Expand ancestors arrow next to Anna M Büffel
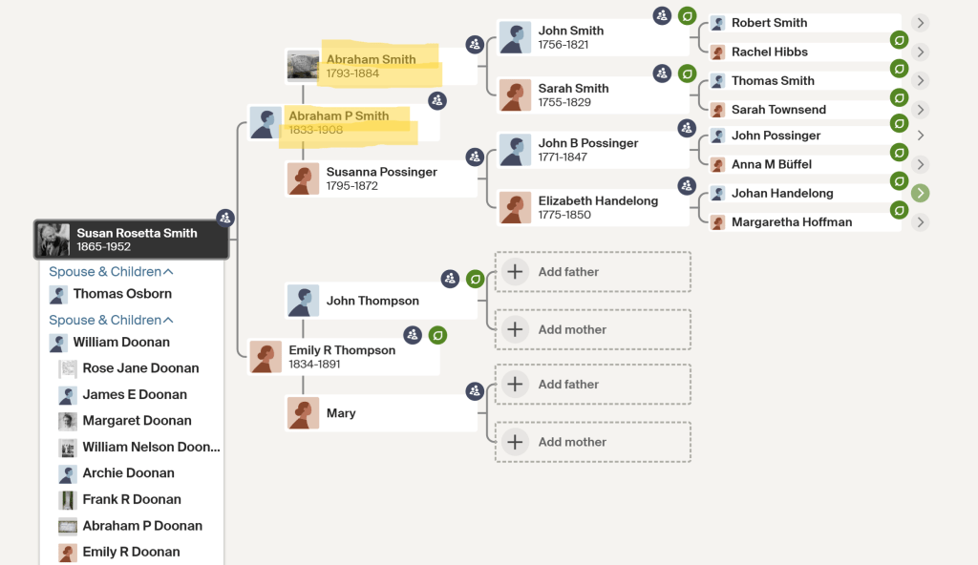The height and width of the screenshot is (565, 978). [x=920, y=164]
